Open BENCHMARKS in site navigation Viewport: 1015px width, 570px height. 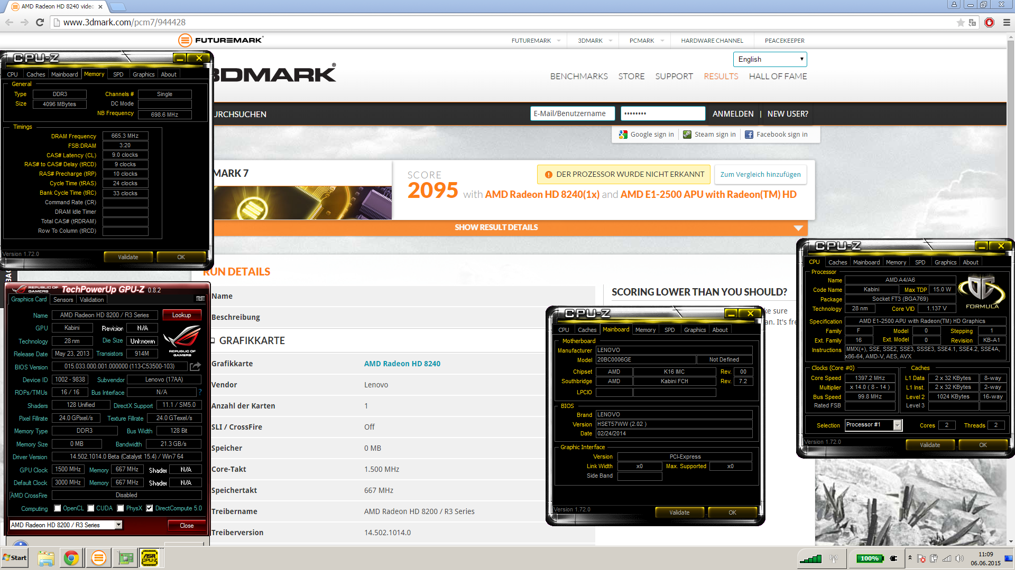pyautogui.click(x=579, y=76)
